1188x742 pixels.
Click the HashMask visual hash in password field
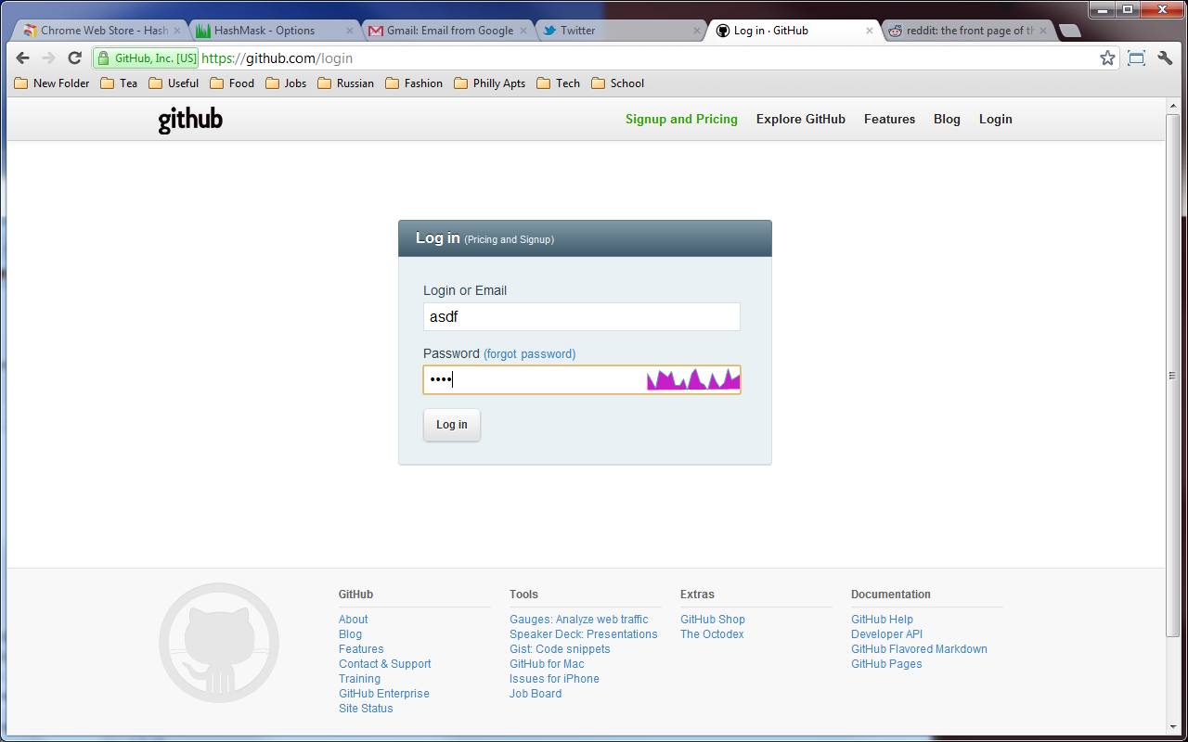click(693, 379)
